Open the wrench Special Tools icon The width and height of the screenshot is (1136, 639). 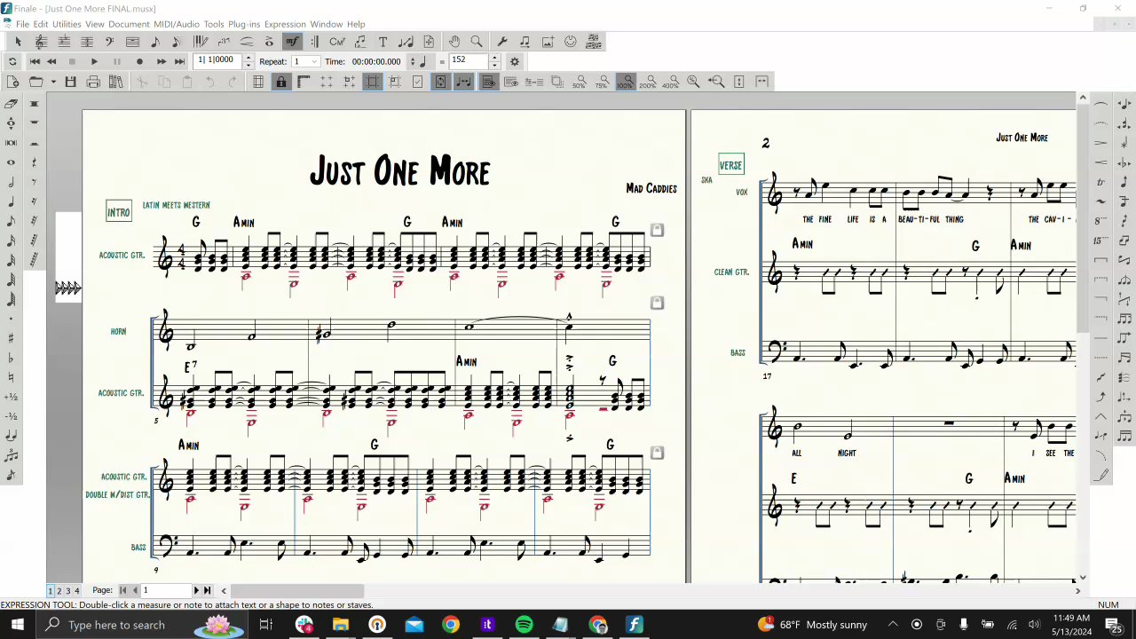(x=501, y=42)
